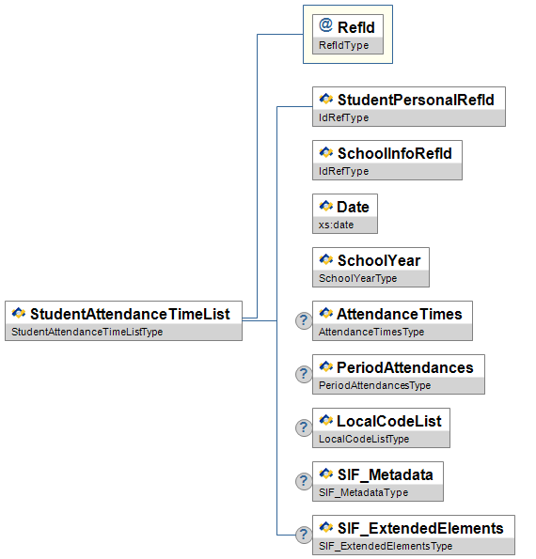
Task: Select the SIF_Metadata element
Action: (378, 481)
